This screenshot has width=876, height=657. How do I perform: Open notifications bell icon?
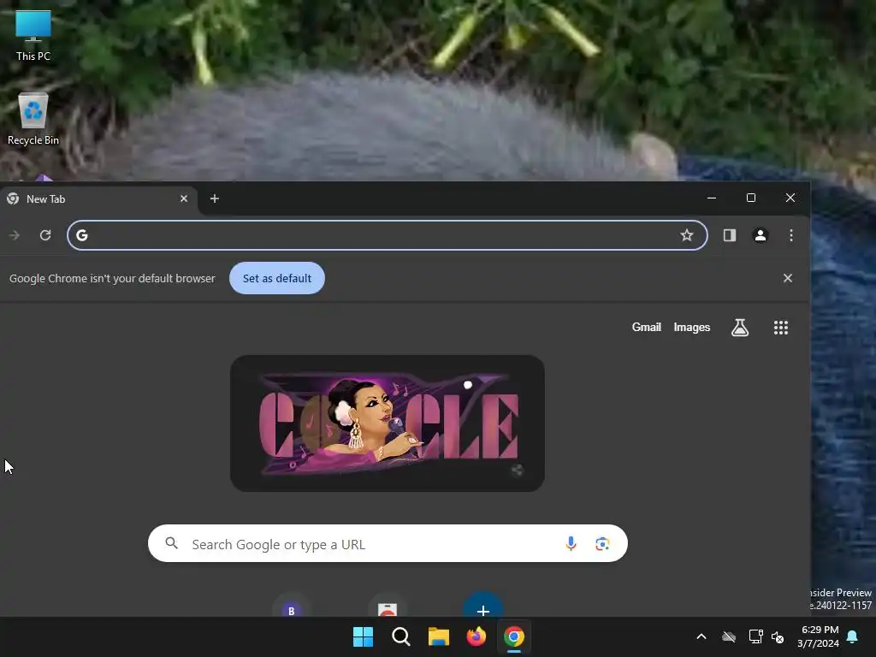[853, 636]
